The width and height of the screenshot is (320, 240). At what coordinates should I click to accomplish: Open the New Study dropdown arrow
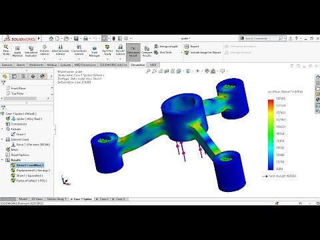6,59
